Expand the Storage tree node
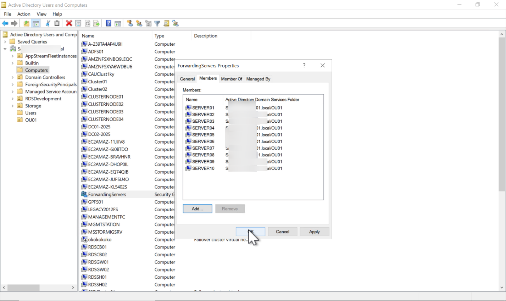This screenshot has height=301, width=506. pos(12,106)
